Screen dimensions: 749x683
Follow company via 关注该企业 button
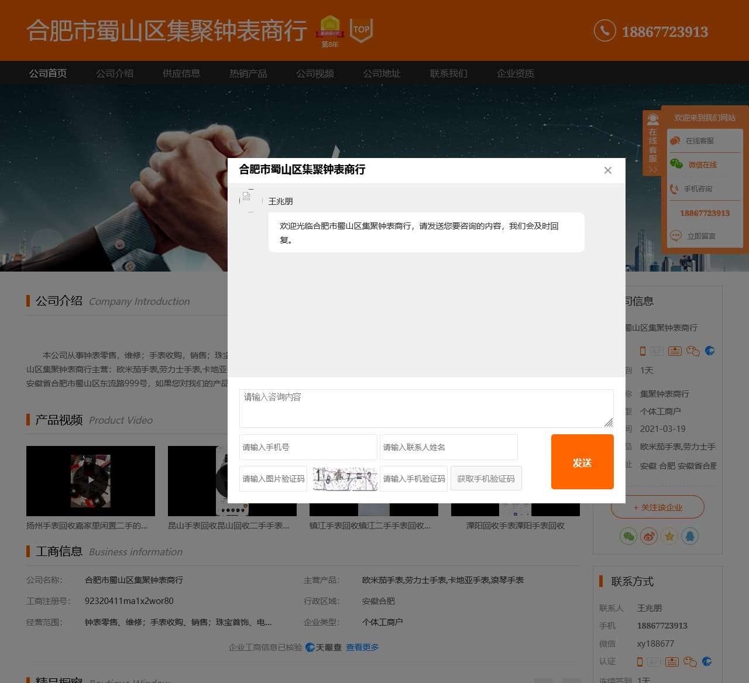pyautogui.click(x=657, y=507)
